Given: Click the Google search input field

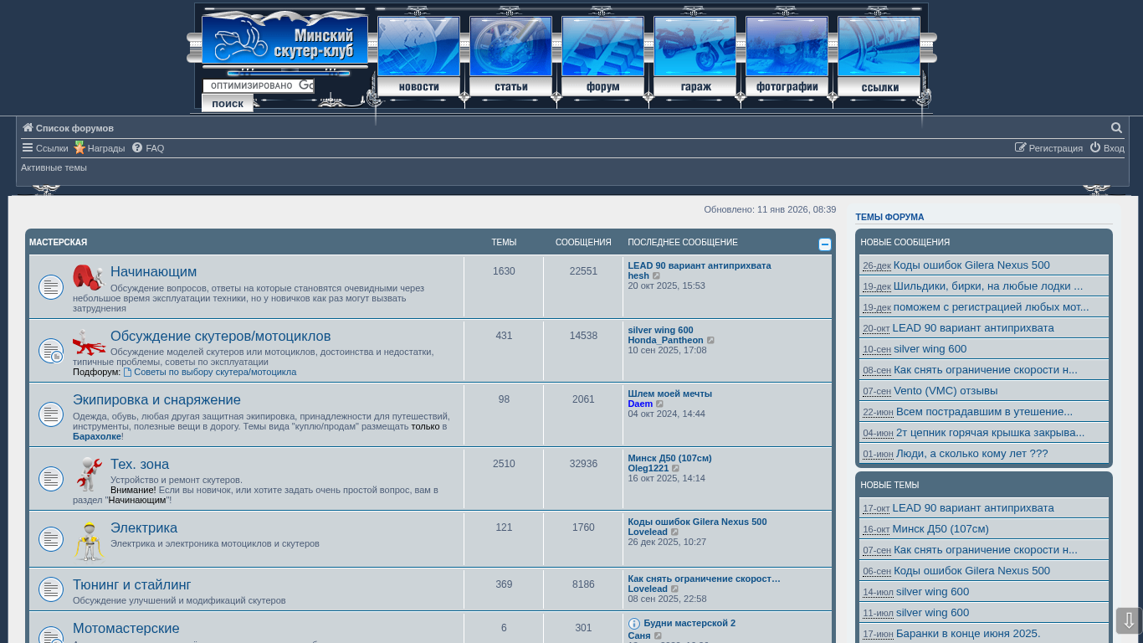Looking at the screenshot, I should (258, 85).
